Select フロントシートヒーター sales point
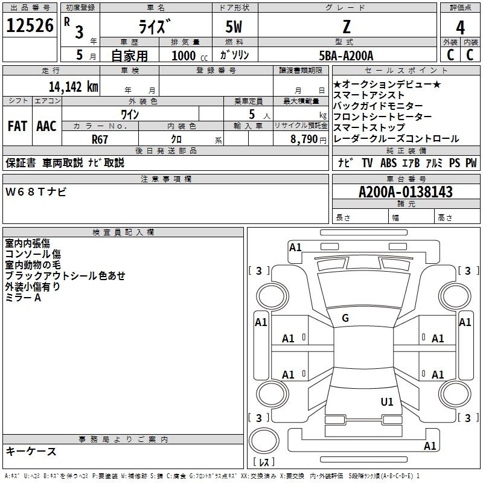 [x=383, y=117]
